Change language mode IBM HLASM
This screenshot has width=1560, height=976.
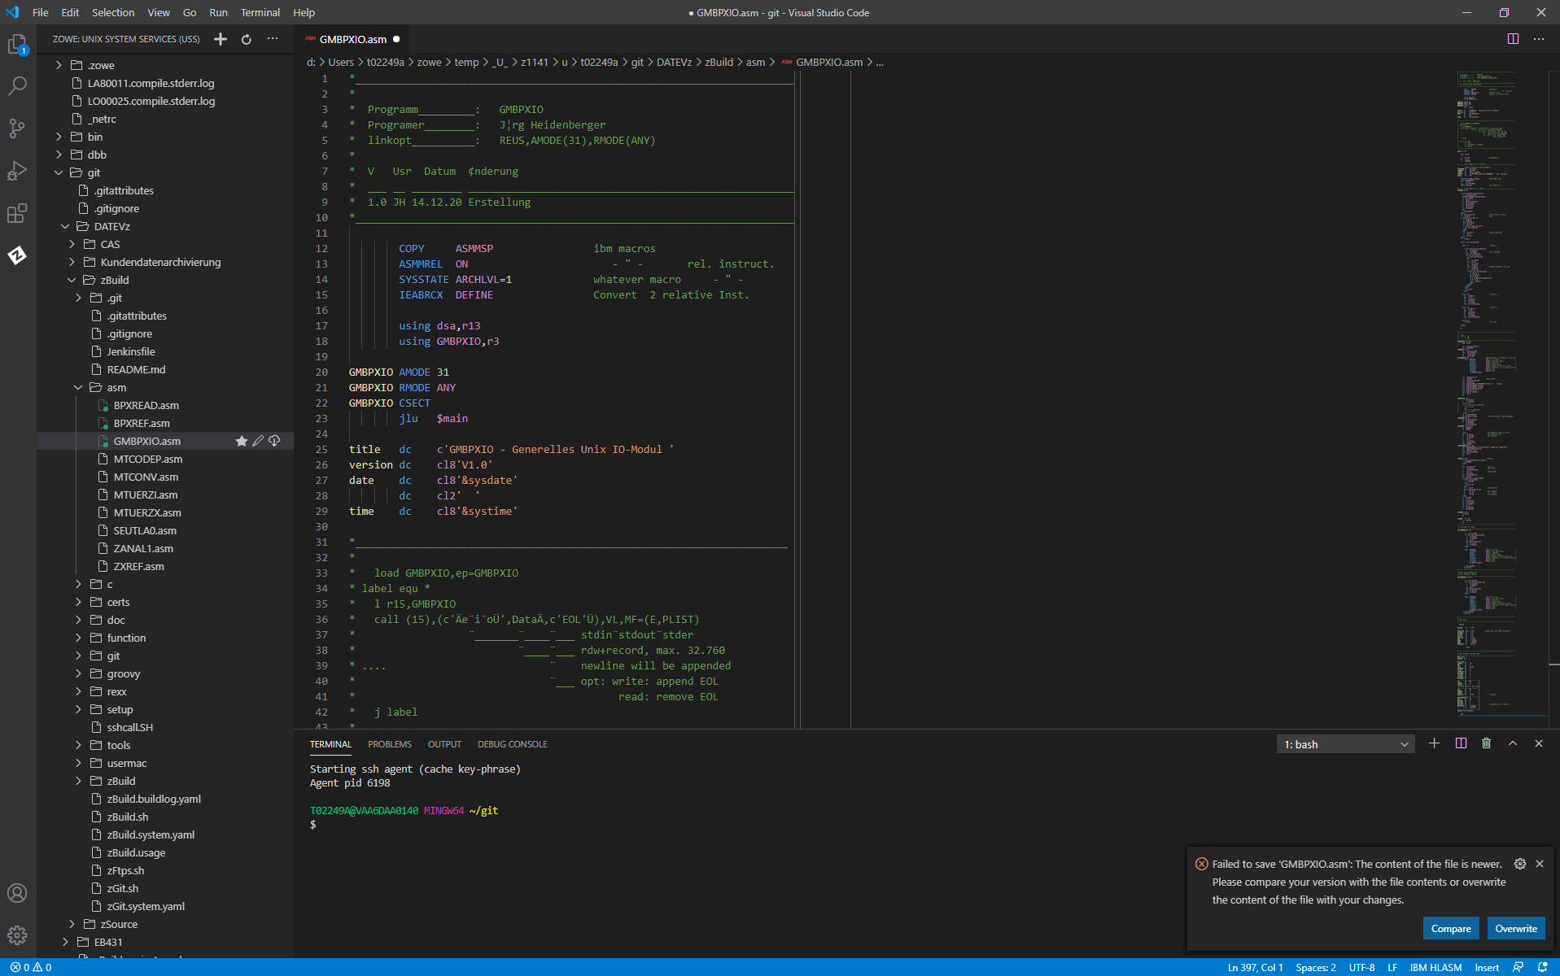1435,967
